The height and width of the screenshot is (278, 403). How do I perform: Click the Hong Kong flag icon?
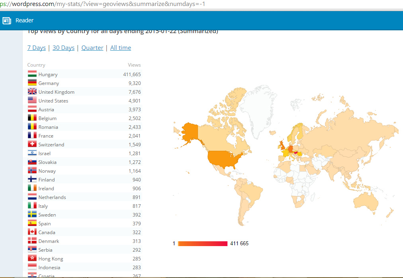click(x=32, y=258)
